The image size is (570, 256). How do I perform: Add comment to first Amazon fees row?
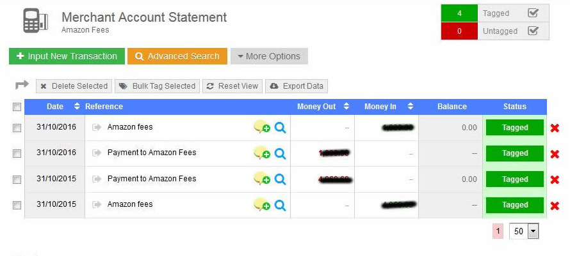click(262, 127)
